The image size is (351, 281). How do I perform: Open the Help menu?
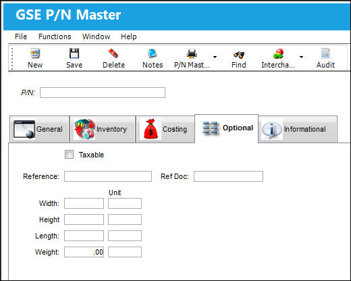click(x=129, y=36)
